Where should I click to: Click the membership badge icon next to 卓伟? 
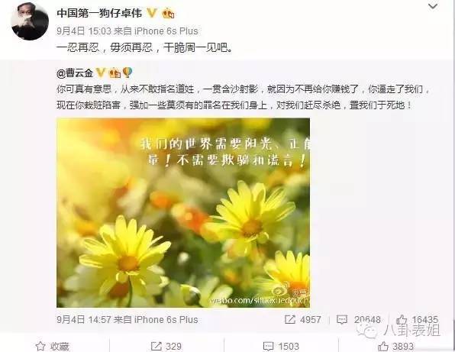[x=168, y=13]
